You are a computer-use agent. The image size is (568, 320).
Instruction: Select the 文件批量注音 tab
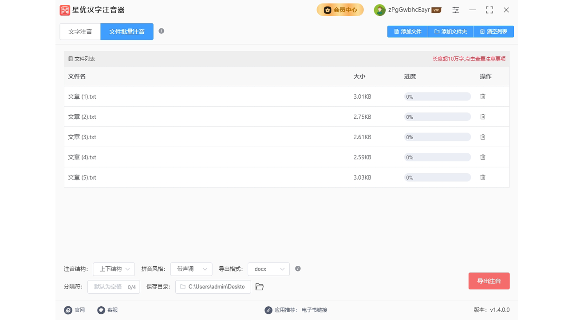(127, 31)
